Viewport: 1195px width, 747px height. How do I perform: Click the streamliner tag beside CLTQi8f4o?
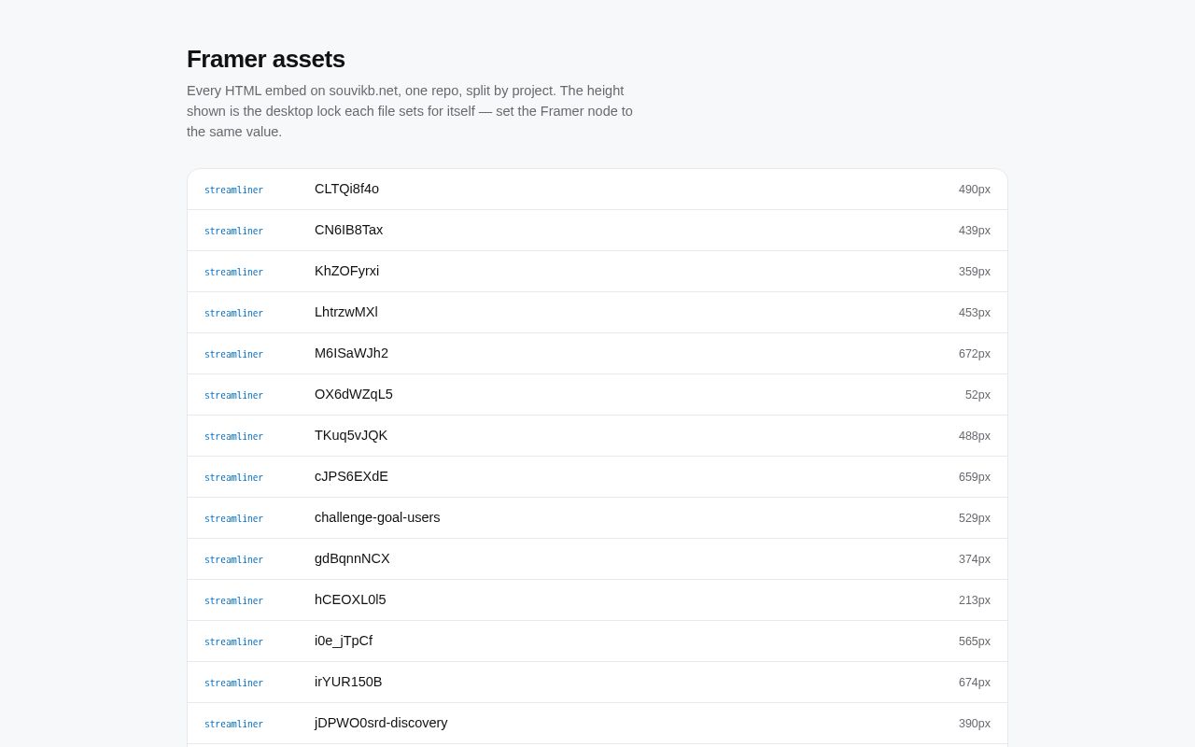tap(233, 190)
